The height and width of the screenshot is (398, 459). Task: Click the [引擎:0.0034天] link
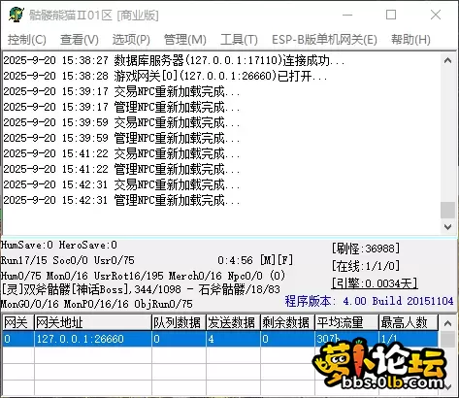coord(375,283)
